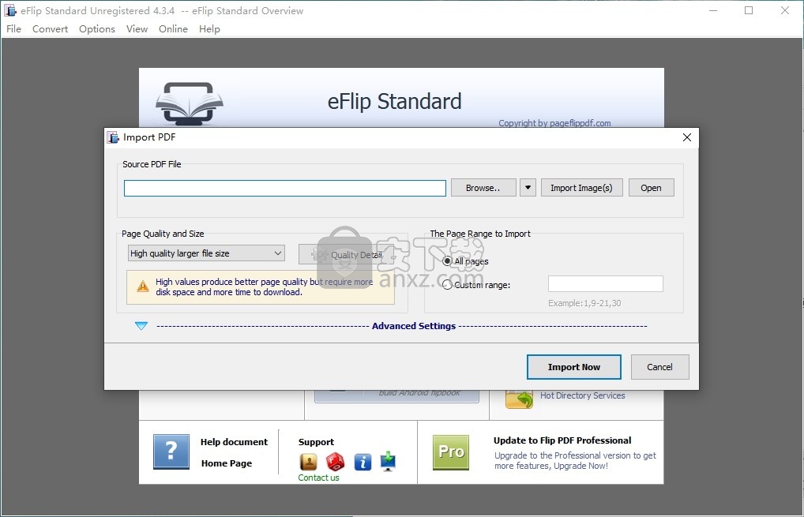Open the Online menu

(173, 29)
